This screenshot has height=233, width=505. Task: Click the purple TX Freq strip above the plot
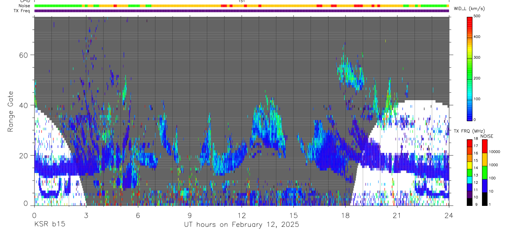point(242,11)
